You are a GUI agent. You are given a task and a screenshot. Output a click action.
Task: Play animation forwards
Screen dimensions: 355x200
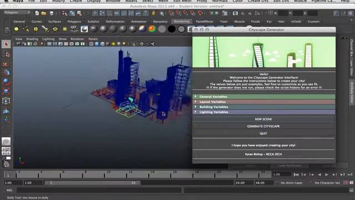[x=327, y=174]
